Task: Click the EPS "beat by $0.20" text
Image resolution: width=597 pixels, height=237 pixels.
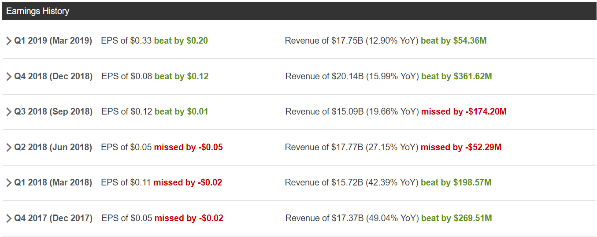Action: [181, 41]
